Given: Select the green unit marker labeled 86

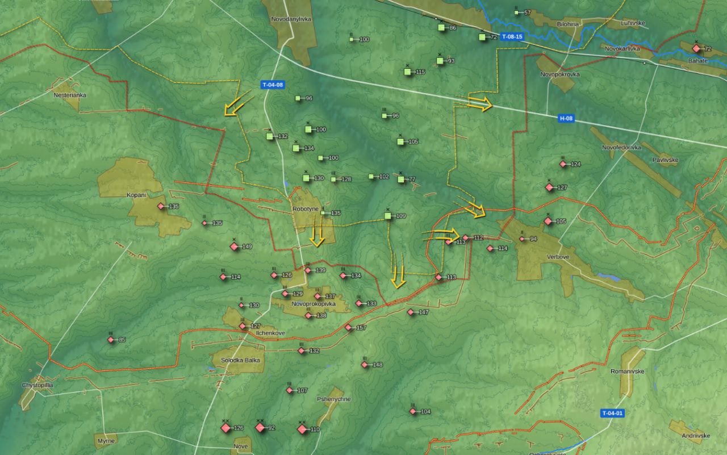Looking at the screenshot, I should pyautogui.click(x=441, y=27).
